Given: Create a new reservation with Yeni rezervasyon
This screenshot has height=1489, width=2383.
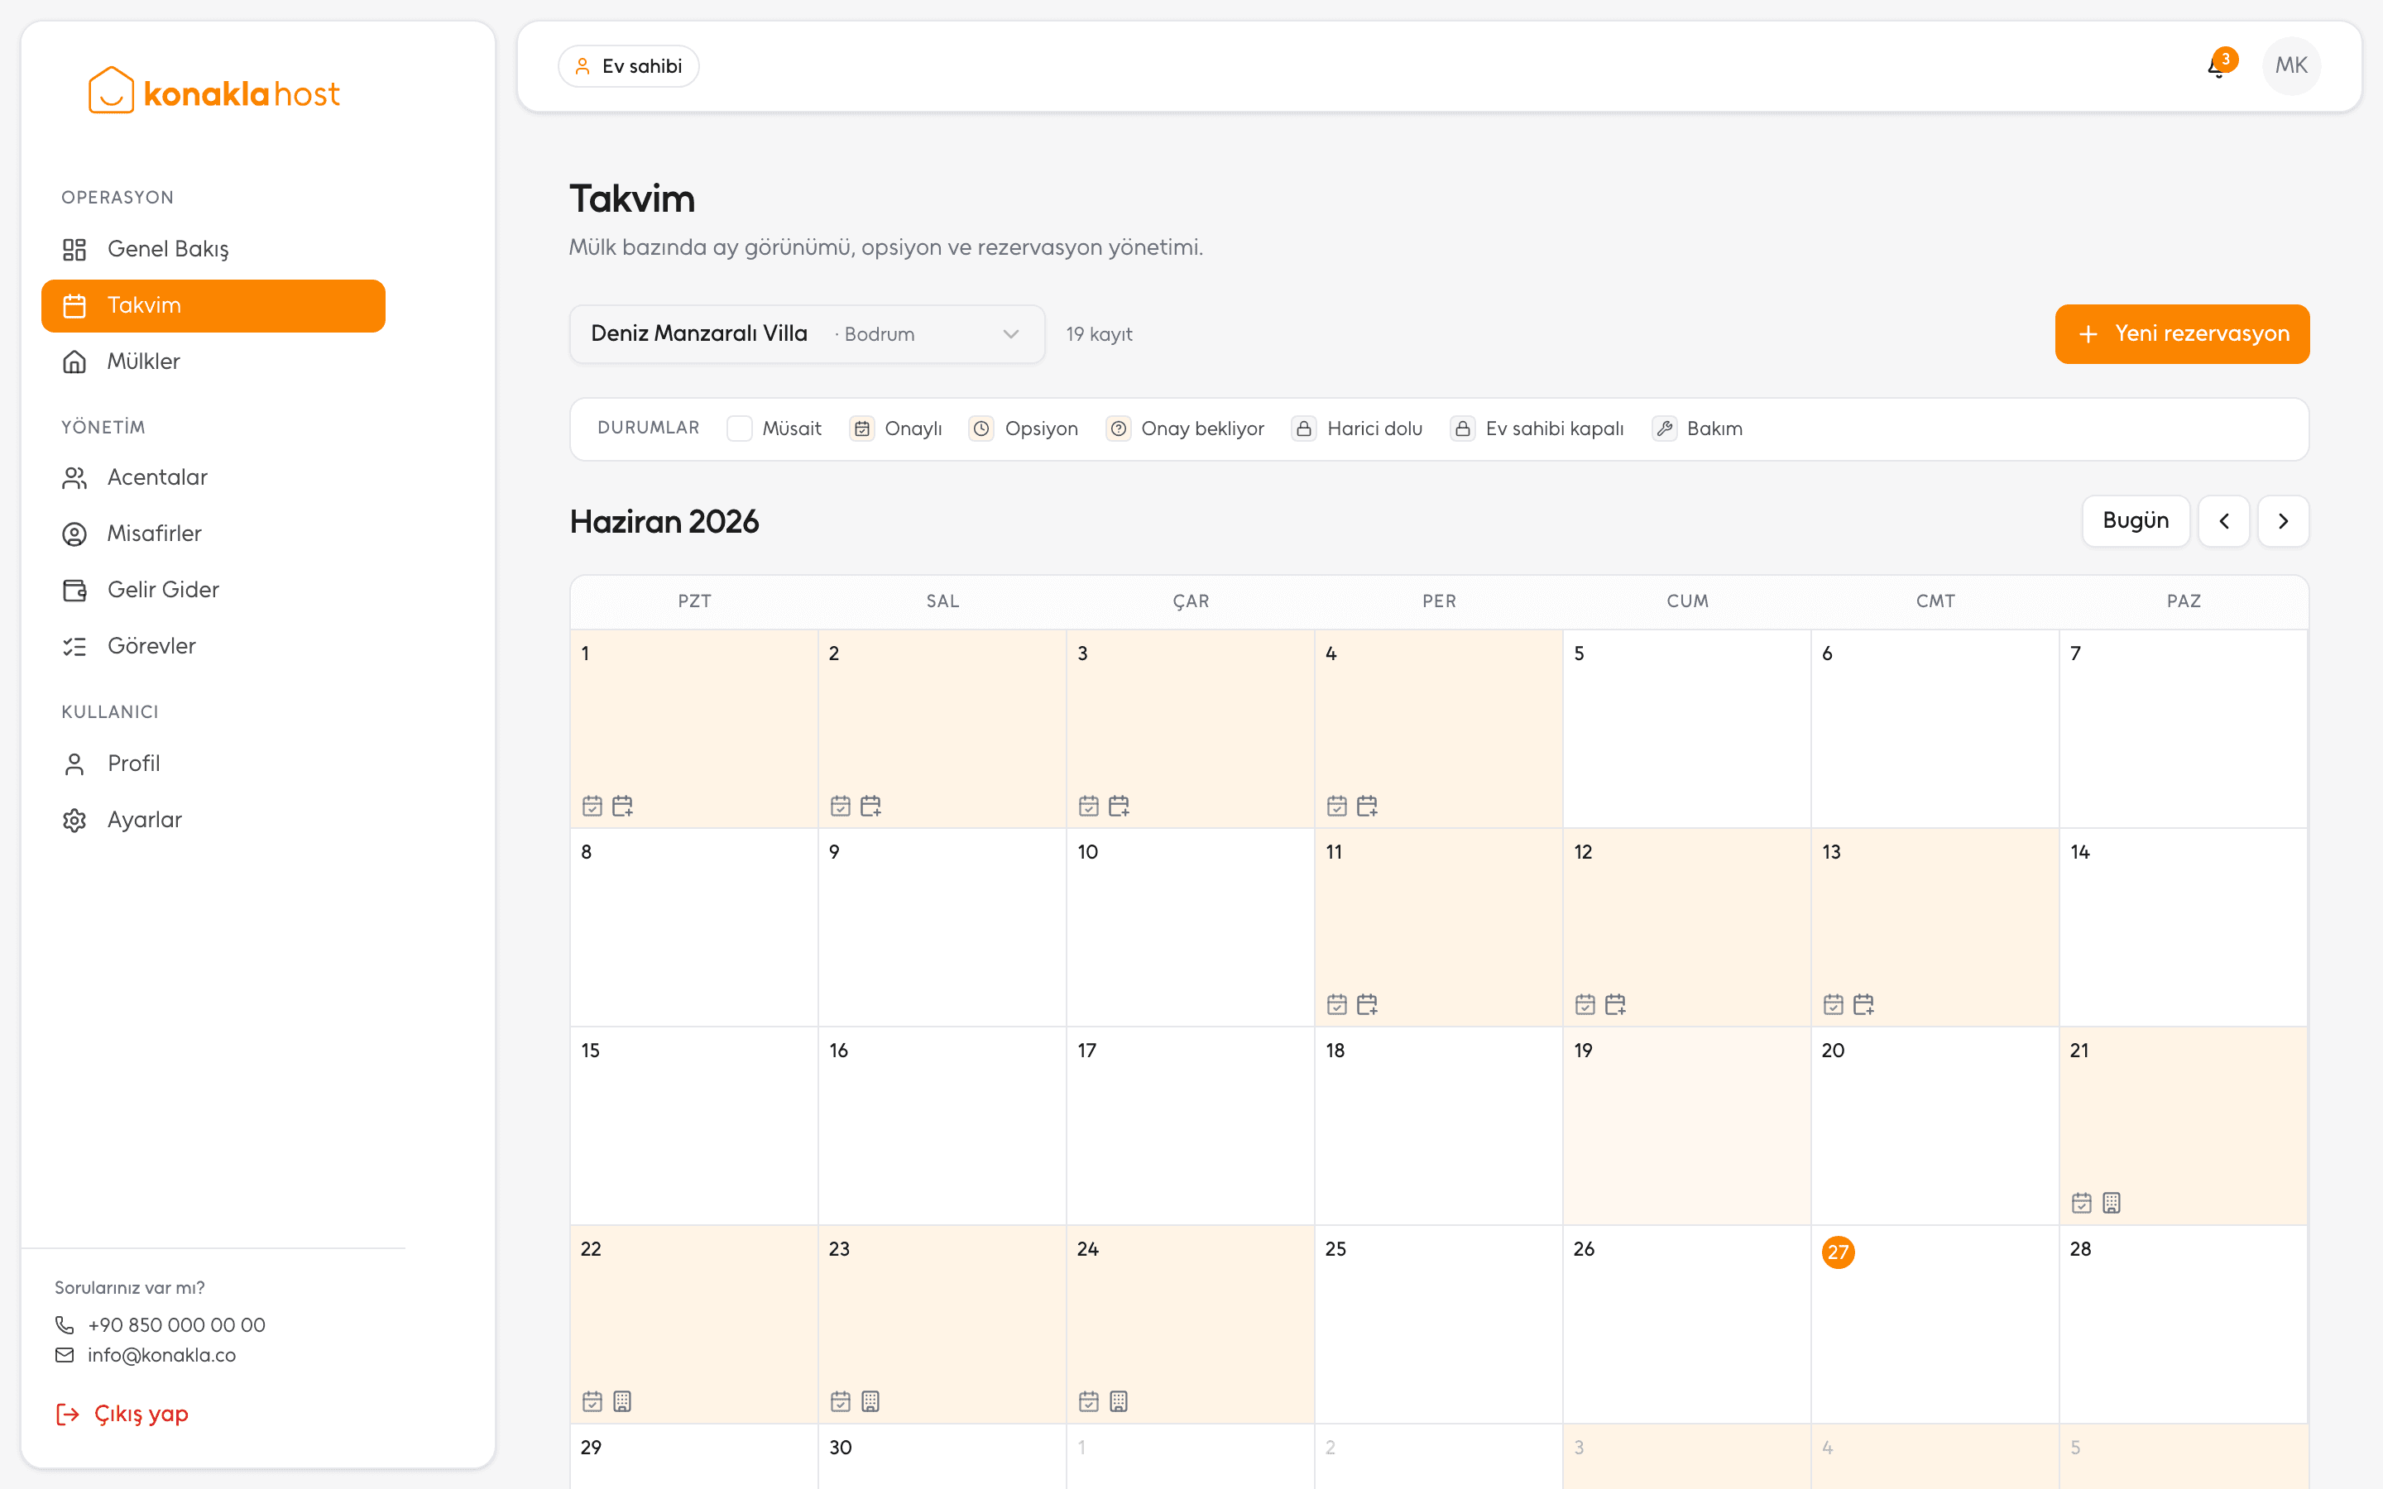Looking at the screenshot, I should point(2181,334).
